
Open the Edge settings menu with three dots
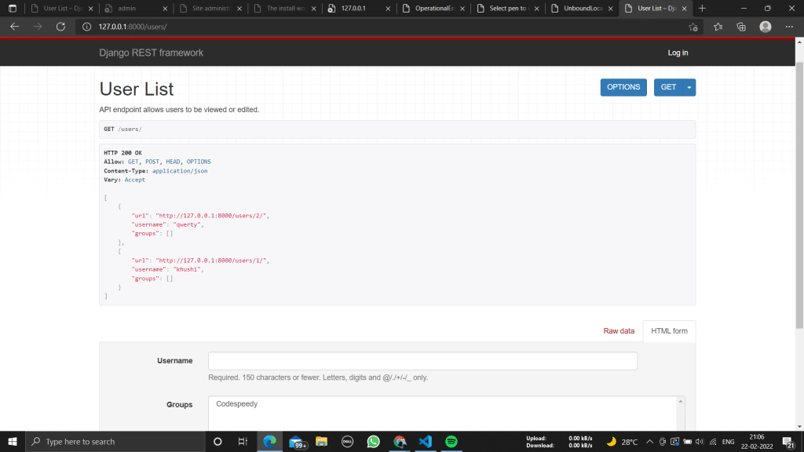(x=789, y=26)
